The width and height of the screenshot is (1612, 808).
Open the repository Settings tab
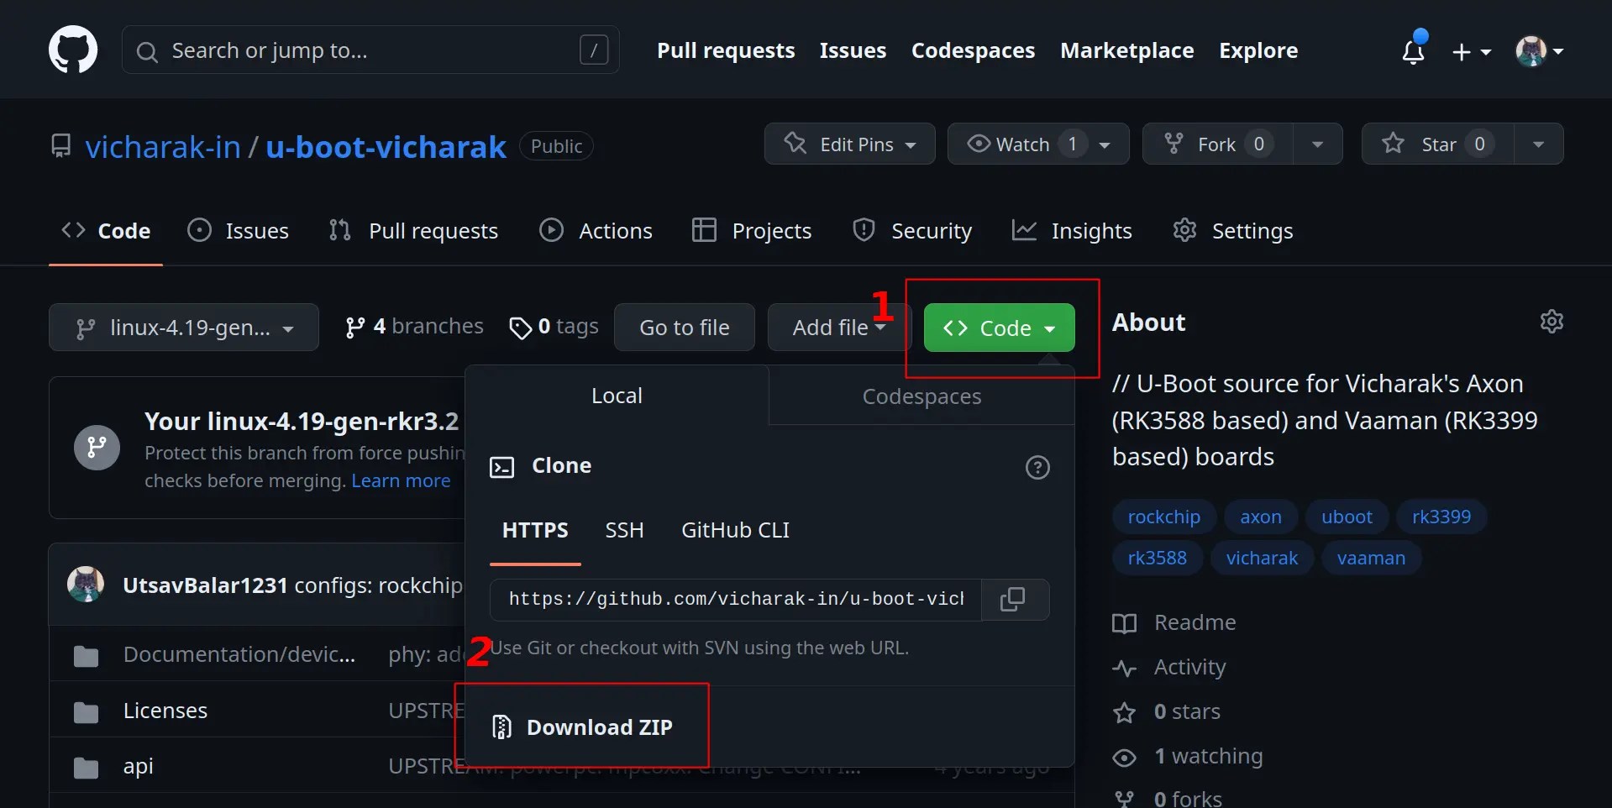pyautogui.click(x=1232, y=231)
